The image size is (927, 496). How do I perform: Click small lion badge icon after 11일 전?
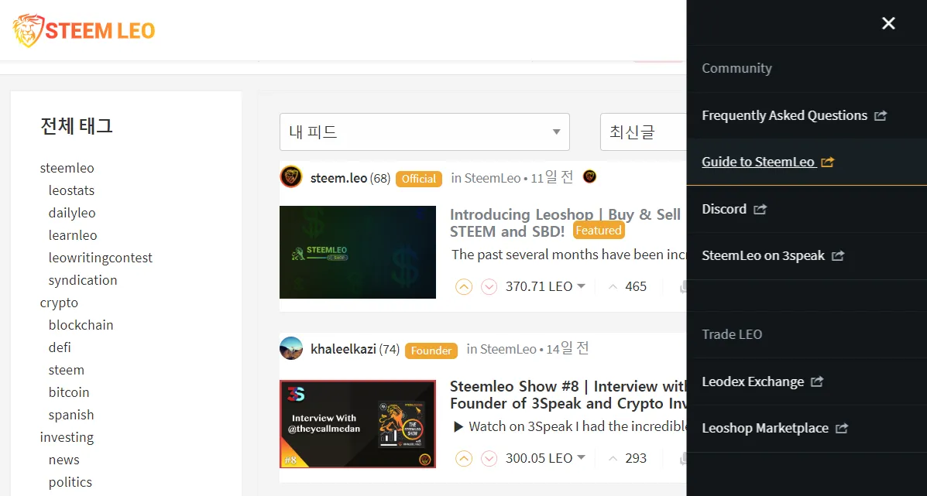tap(589, 176)
